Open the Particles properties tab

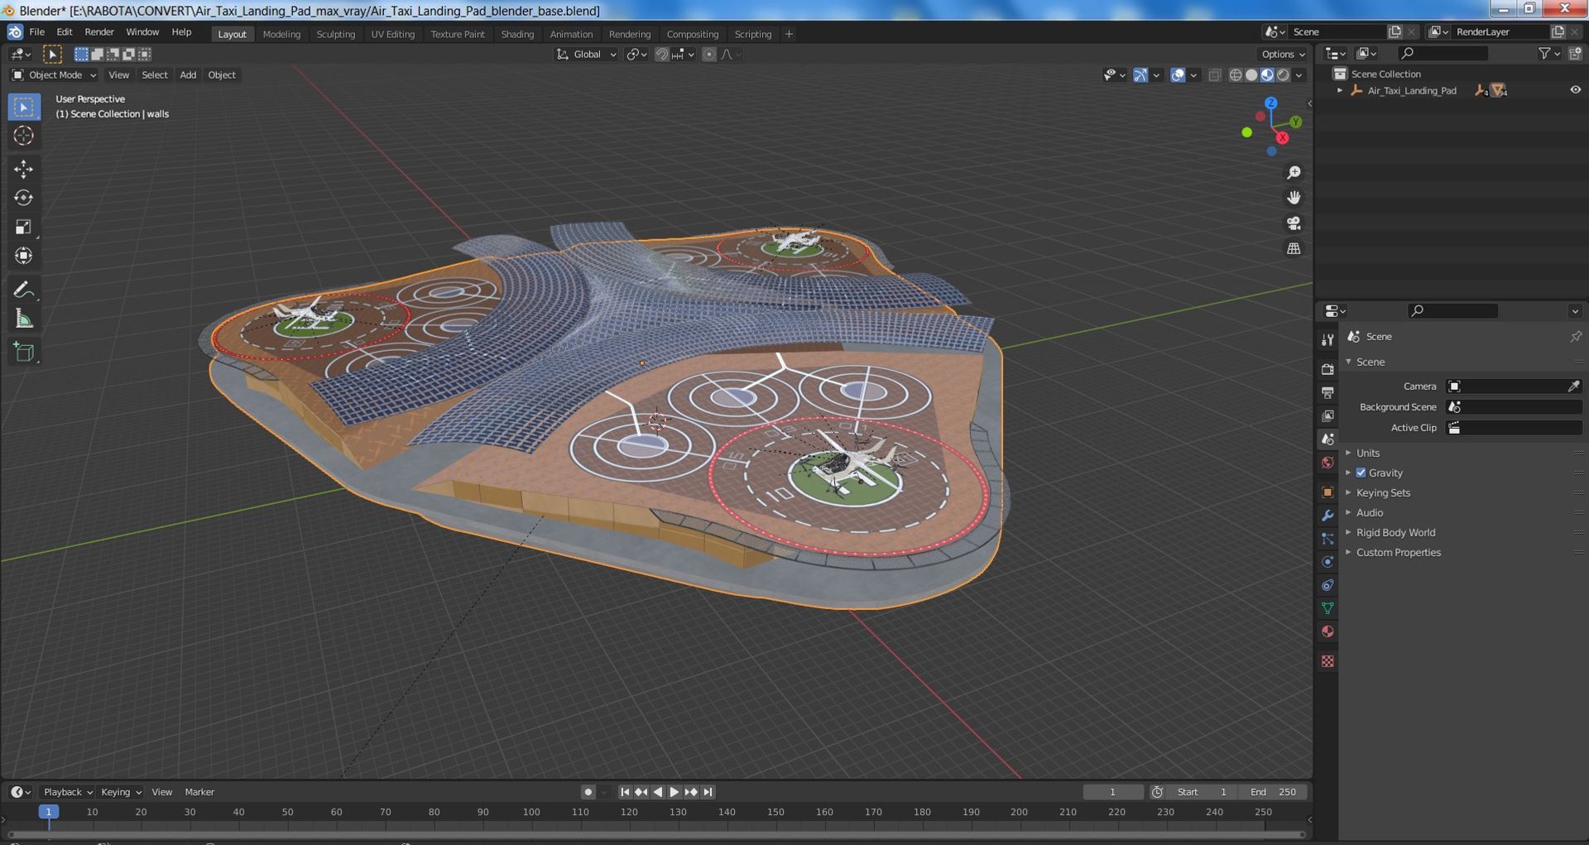coord(1327,539)
